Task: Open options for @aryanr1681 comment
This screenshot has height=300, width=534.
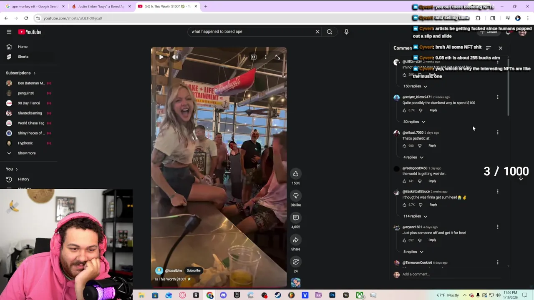Action: (x=498, y=227)
